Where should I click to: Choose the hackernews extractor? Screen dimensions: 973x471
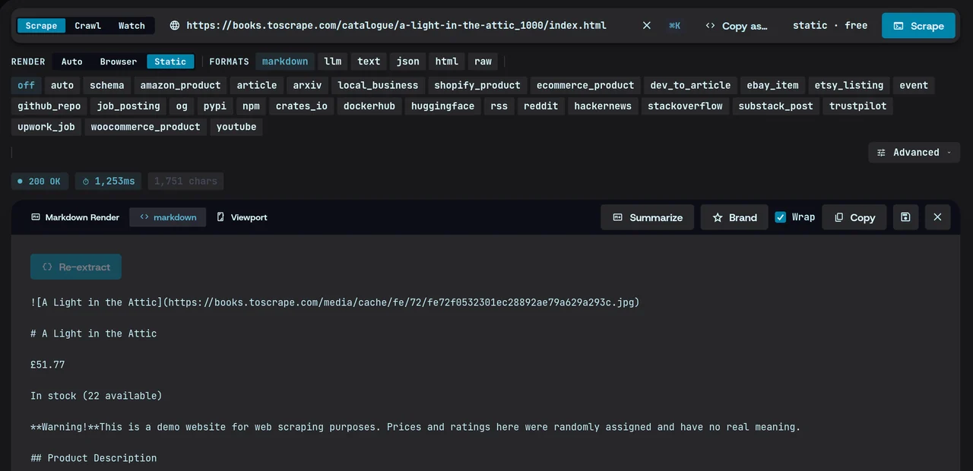click(x=603, y=106)
